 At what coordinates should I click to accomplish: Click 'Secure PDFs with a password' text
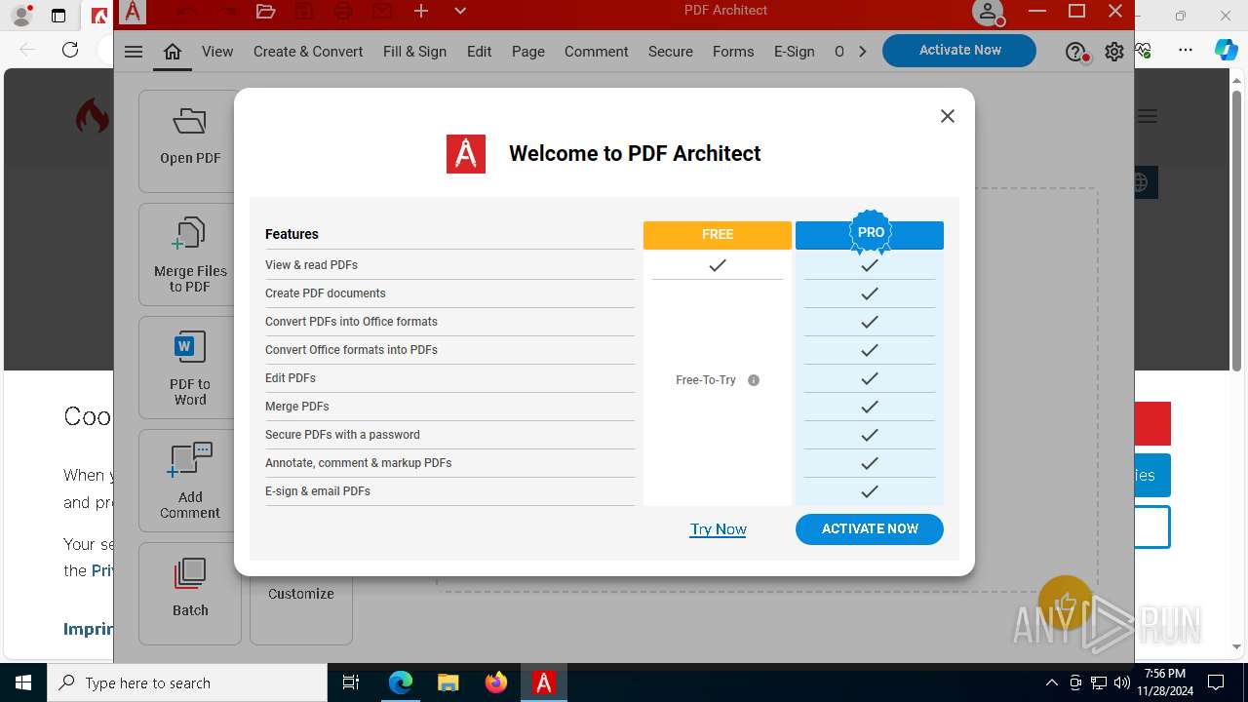[x=342, y=435]
